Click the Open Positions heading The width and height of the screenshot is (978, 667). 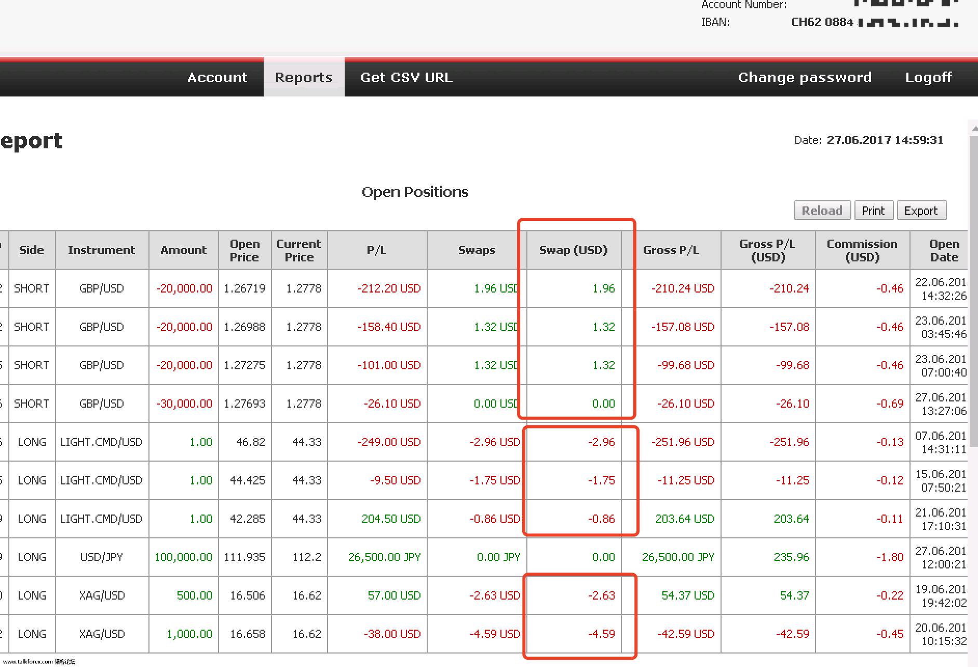click(x=415, y=192)
